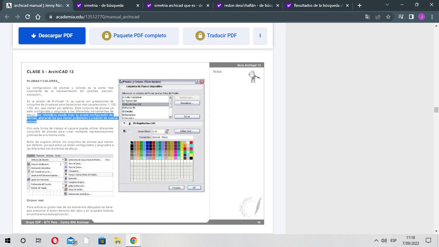Open the purple J profile avatar
Viewport: 439px width, 247px height.
coord(422,17)
